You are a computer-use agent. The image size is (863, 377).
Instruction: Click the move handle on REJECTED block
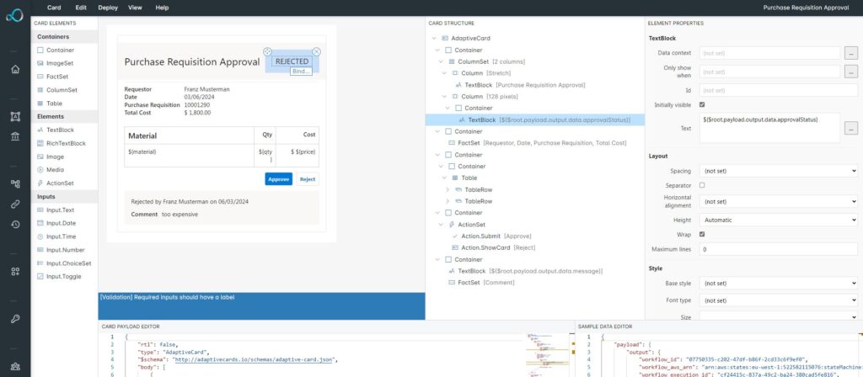267,51
